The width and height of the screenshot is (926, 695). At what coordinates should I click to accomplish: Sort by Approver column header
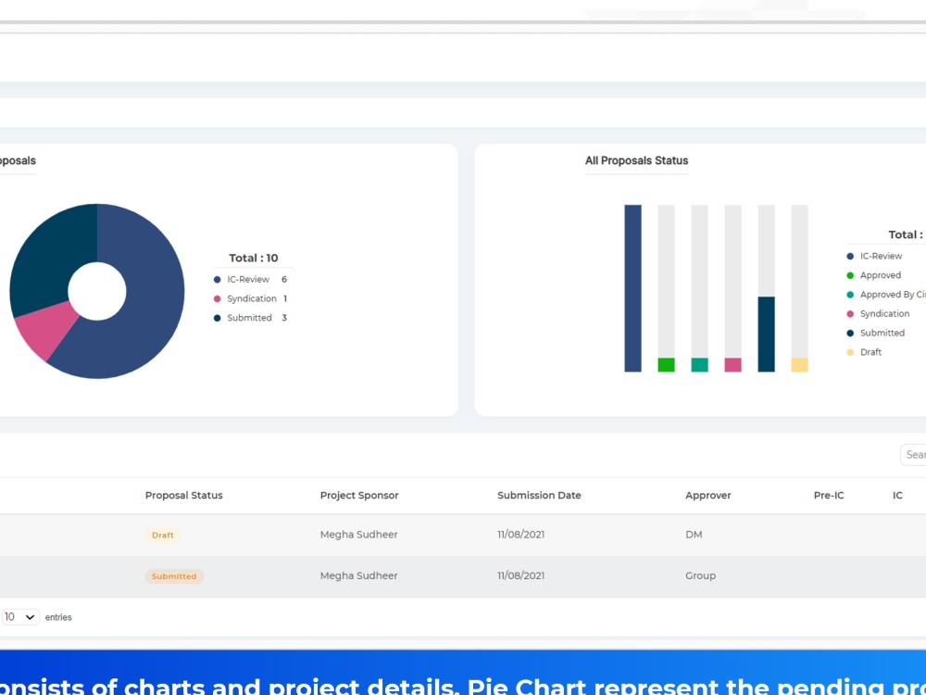(x=708, y=495)
